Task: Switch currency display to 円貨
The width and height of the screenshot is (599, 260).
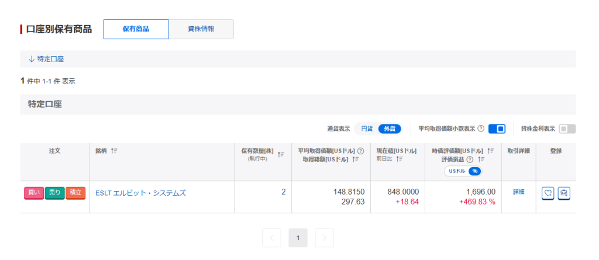Action: [367, 129]
